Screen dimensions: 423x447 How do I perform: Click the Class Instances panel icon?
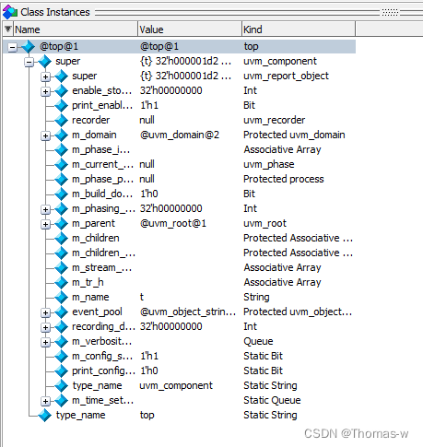pyautogui.click(x=10, y=12)
